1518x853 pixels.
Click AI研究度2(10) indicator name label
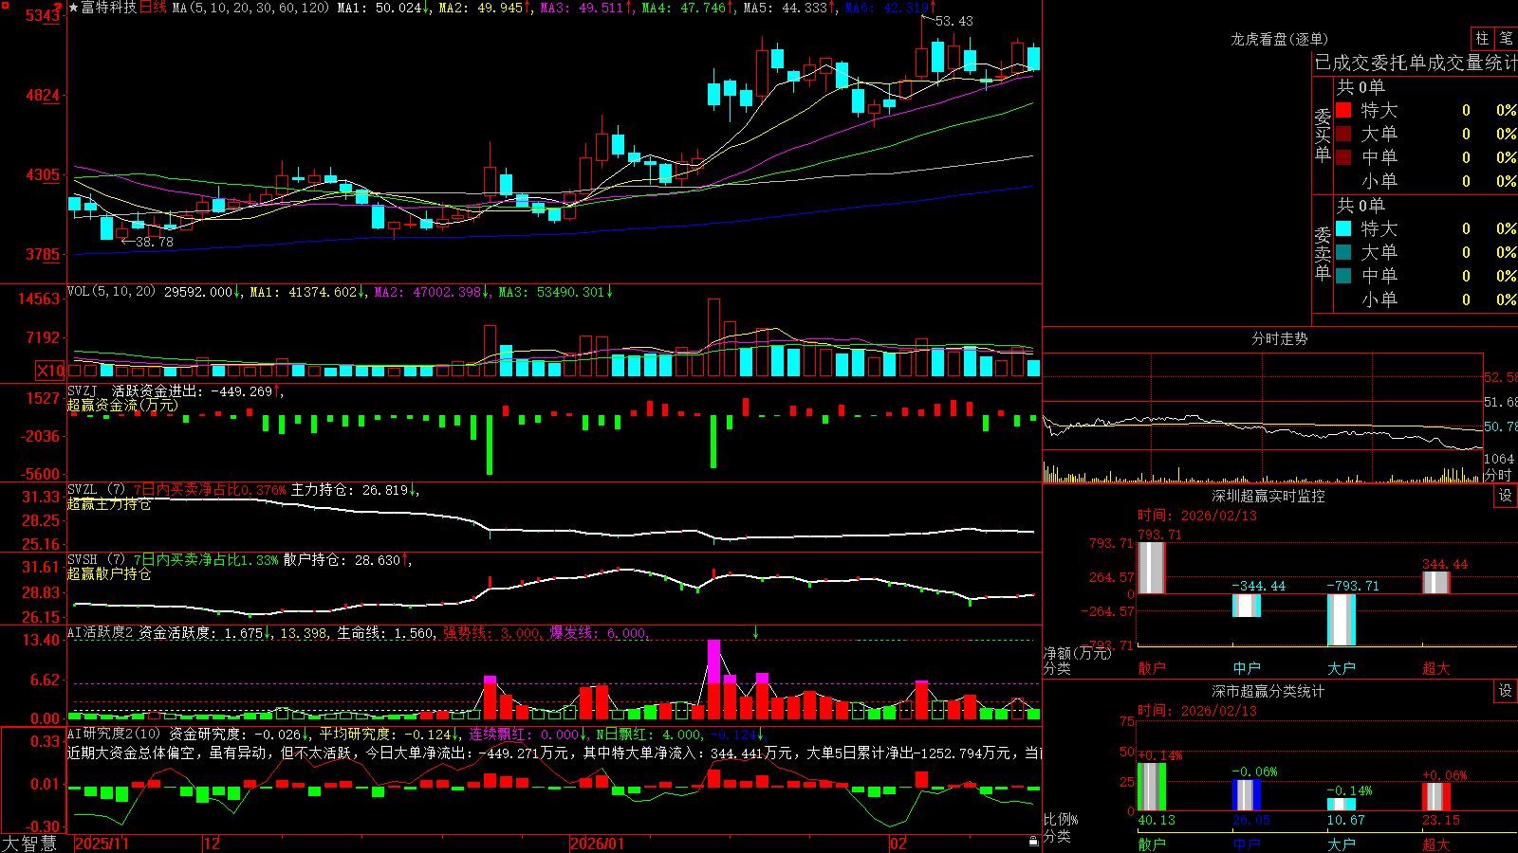click(114, 735)
